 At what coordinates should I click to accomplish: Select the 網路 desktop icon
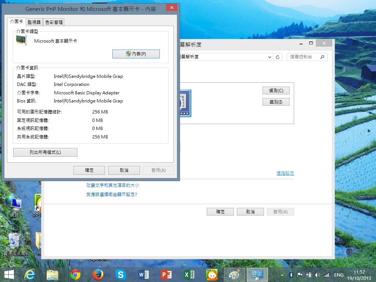pos(14,206)
